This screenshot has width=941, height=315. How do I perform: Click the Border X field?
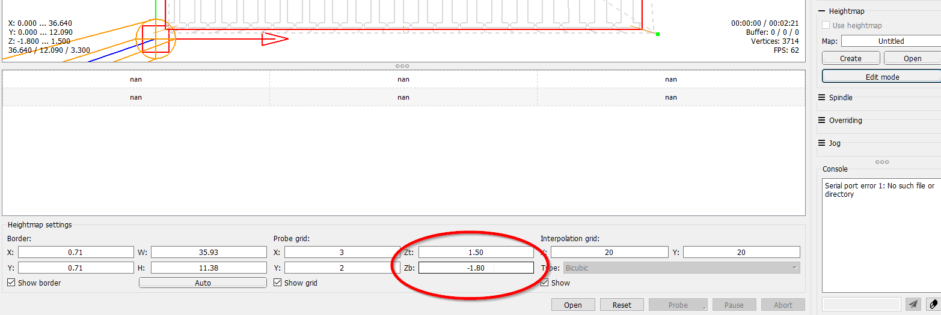[x=76, y=252]
